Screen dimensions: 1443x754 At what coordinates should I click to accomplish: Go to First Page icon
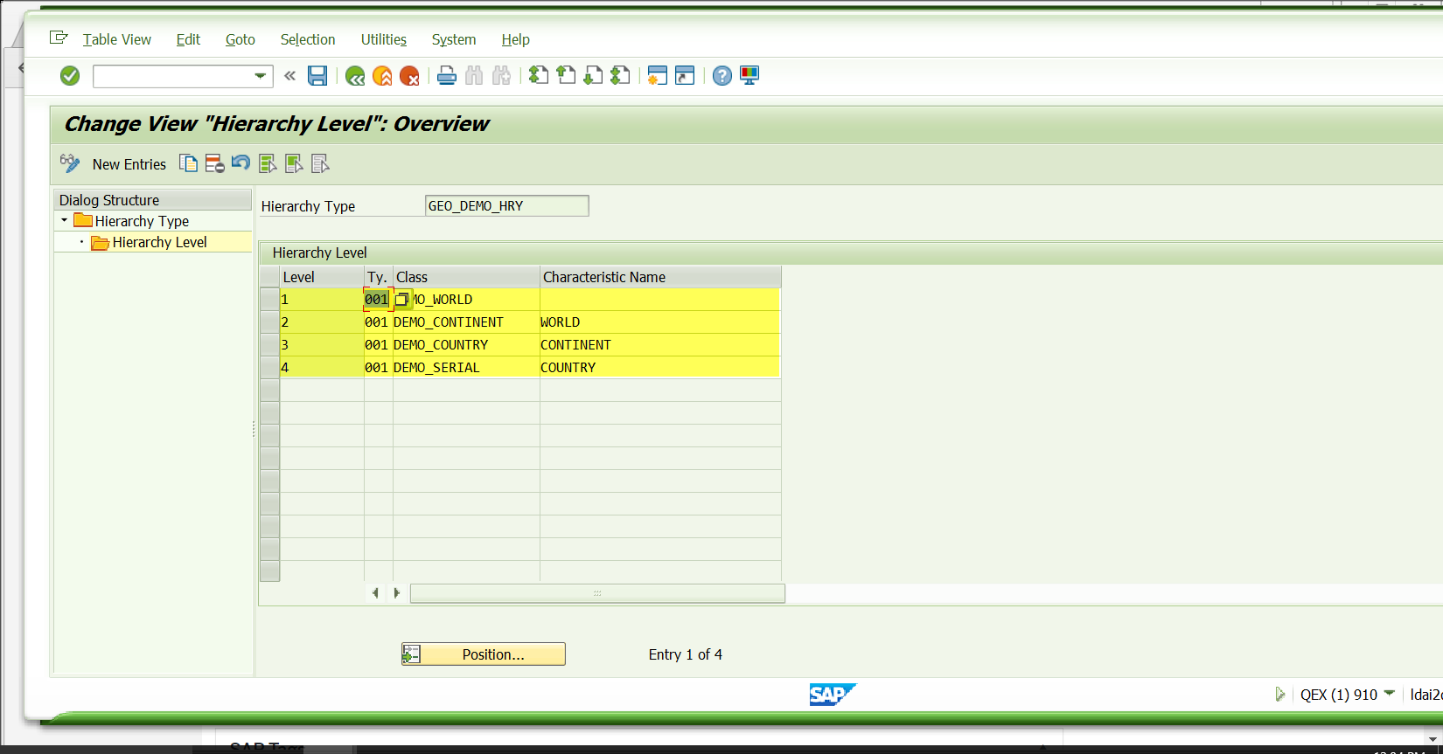point(539,76)
